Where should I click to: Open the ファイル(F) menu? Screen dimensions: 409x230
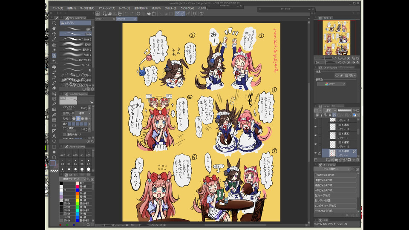point(58,9)
